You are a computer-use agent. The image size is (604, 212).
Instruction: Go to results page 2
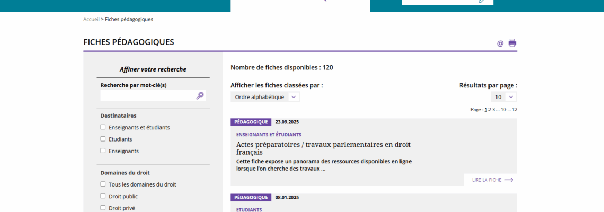(490, 110)
